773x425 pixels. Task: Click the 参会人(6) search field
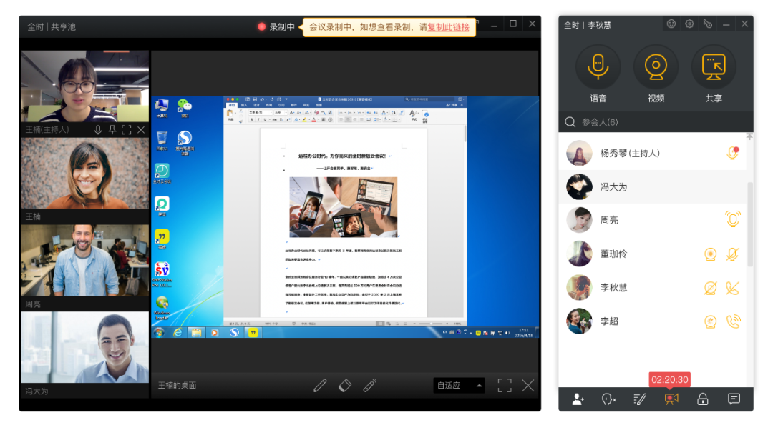[x=656, y=122]
